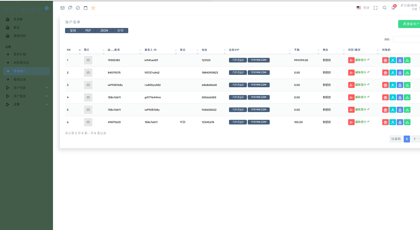Screen dimensions: 420x230
Task: Open the 英语 language dropdown
Action: click(x=363, y=8)
